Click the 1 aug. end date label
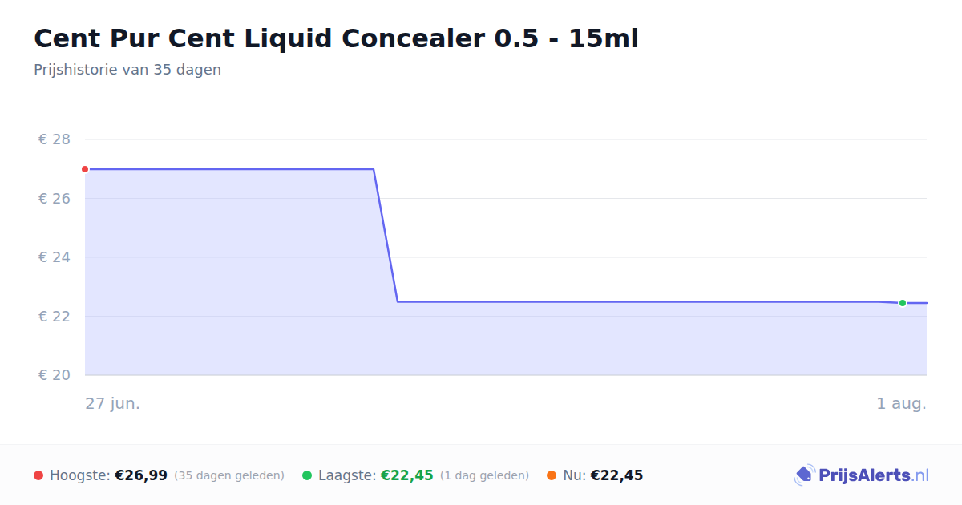This screenshot has width=962, height=505. coord(901,403)
